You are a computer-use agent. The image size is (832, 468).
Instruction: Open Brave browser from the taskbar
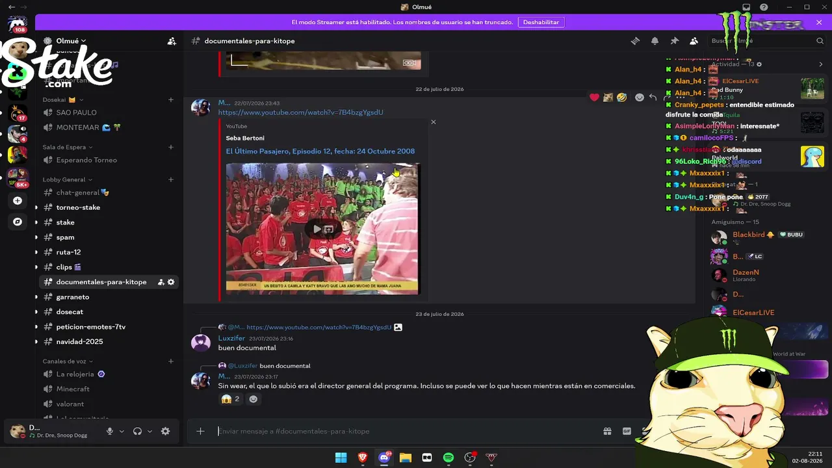363,458
